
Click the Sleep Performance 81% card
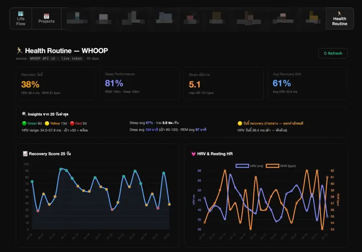(x=140, y=83)
